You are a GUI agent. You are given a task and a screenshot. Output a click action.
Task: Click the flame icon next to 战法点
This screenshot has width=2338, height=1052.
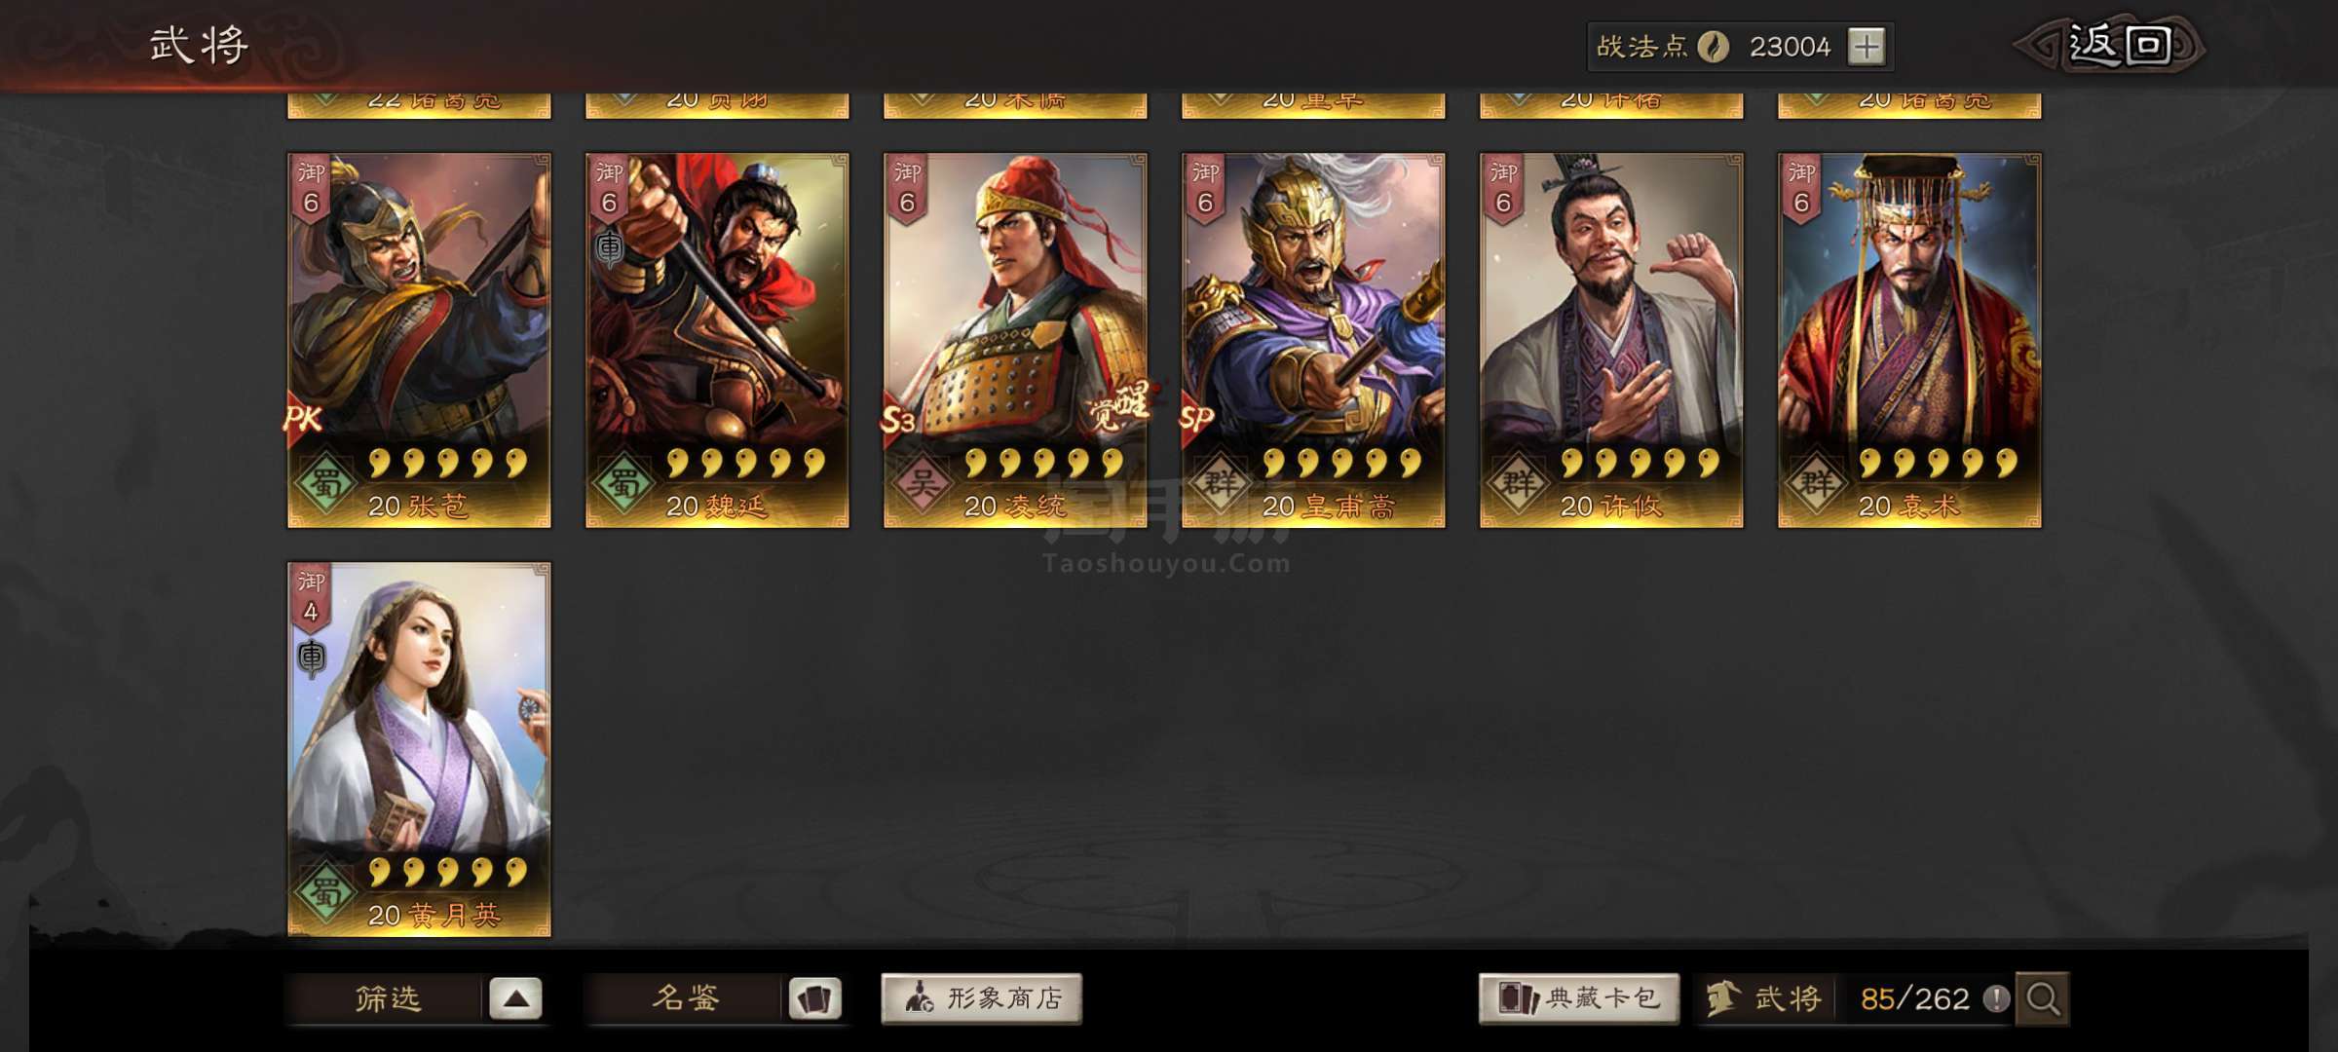click(1714, 47)
